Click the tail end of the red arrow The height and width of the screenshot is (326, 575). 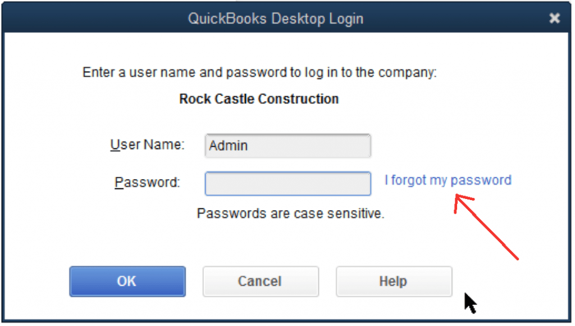point(515,257)
